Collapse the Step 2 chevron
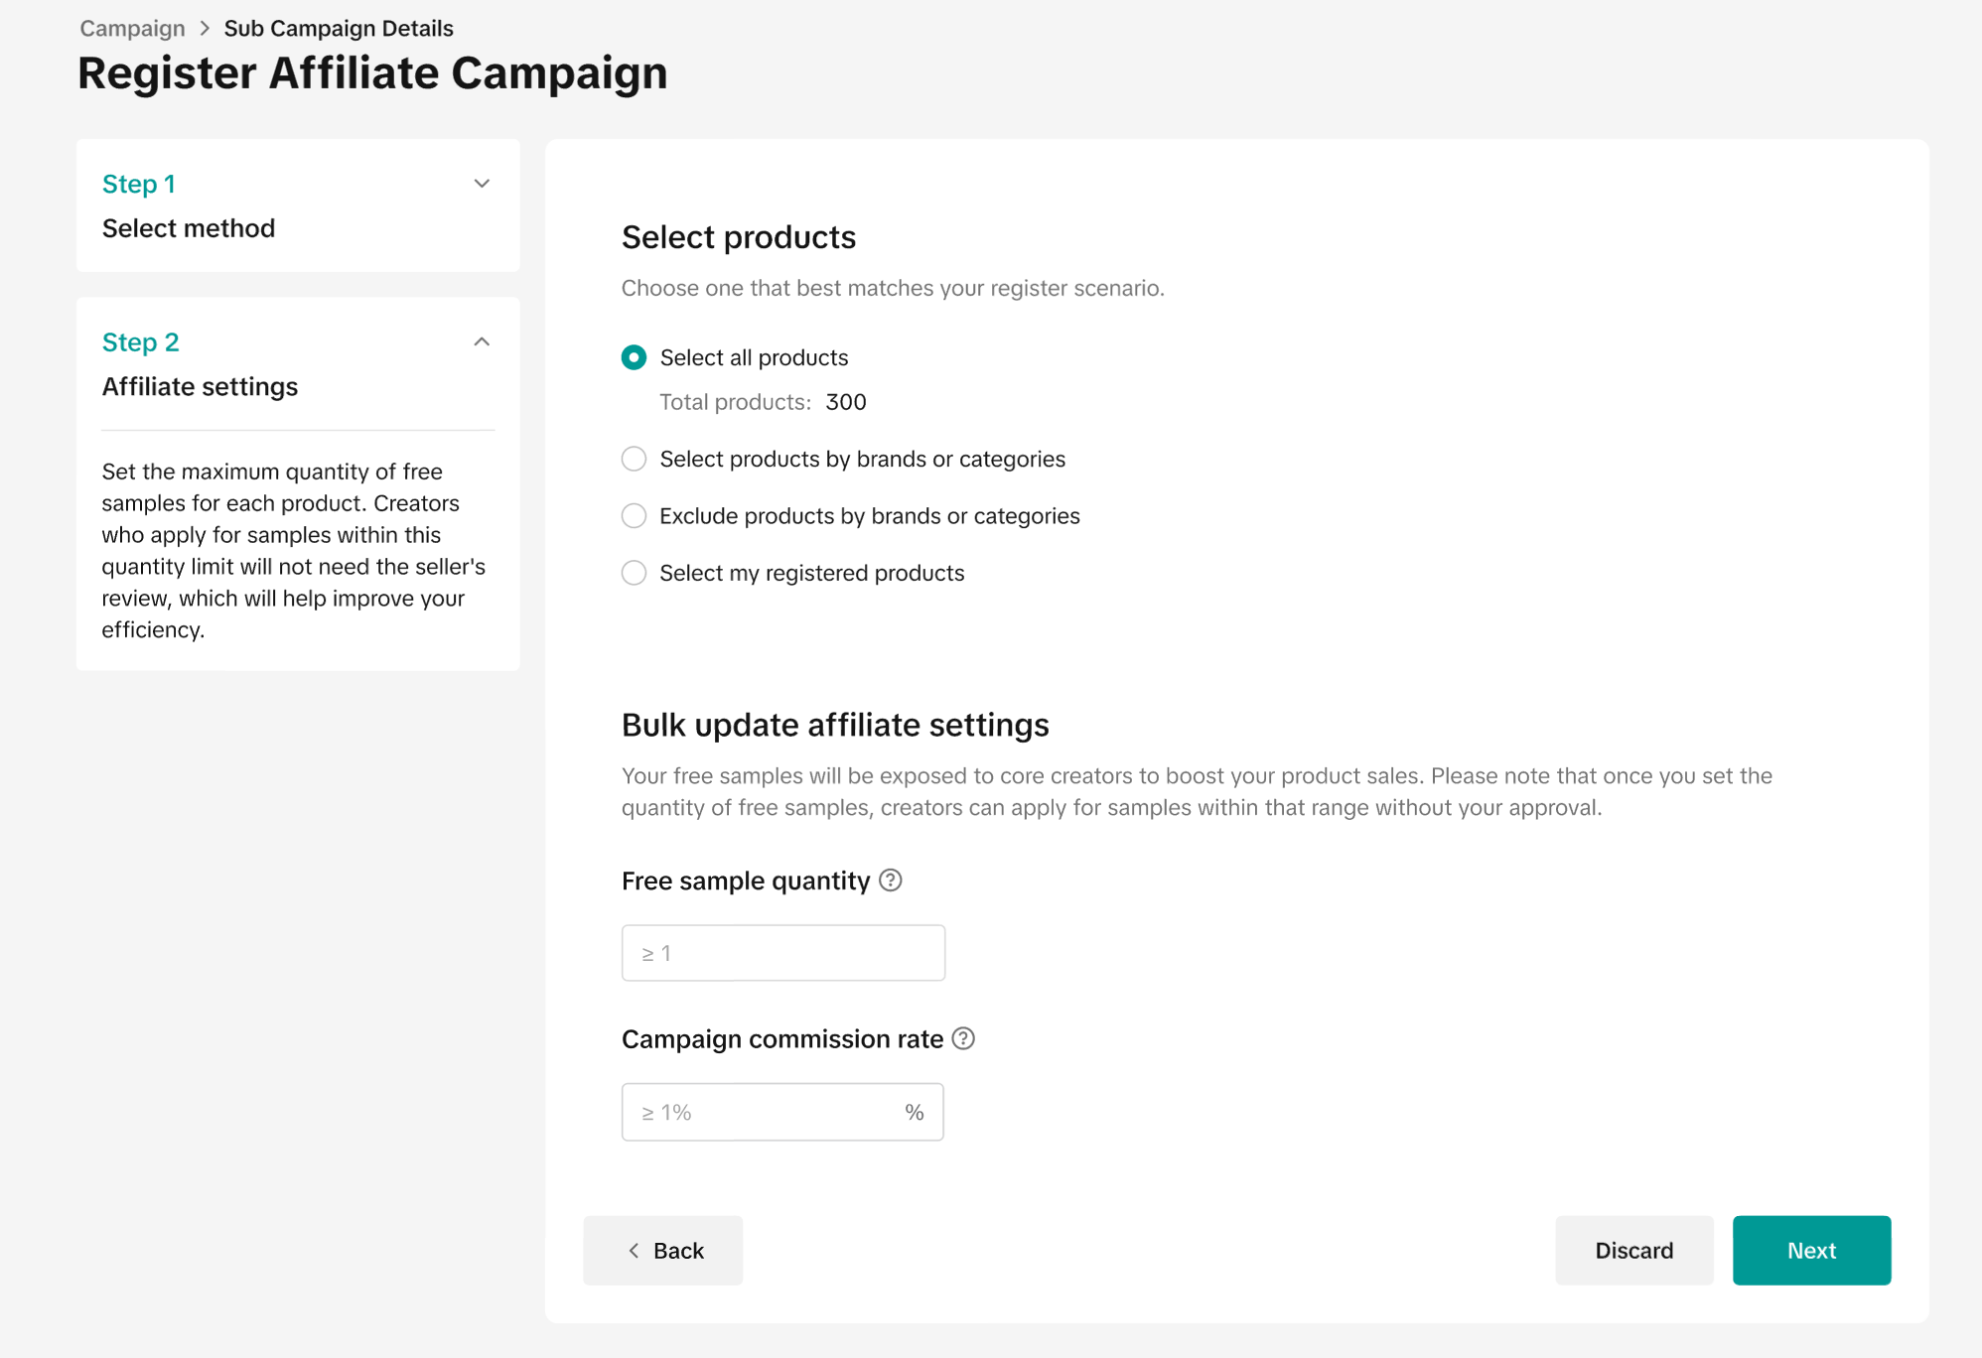This screenshot has height=1358, width=1982. click(482, 342)
